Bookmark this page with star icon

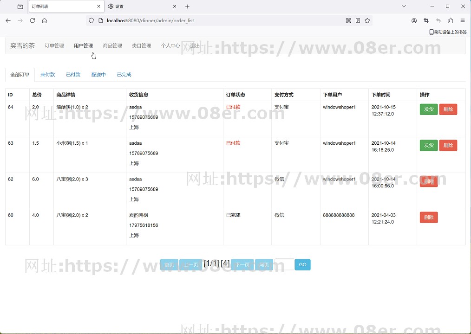pos(367,20)
